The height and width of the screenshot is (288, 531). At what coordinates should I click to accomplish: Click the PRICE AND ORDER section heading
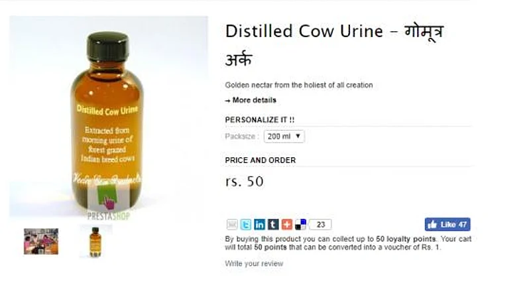tap(261, 161)
